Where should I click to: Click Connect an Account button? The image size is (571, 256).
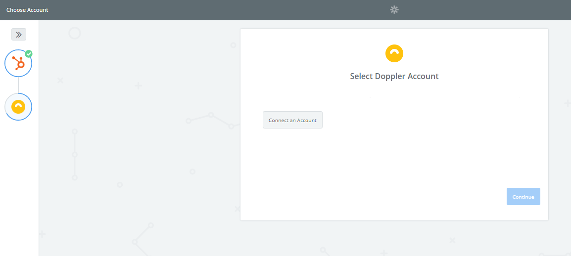[292, 120]
